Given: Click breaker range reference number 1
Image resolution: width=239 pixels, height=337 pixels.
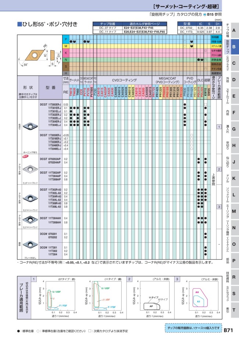Looking at the screenshot, I should click(219, 127).
